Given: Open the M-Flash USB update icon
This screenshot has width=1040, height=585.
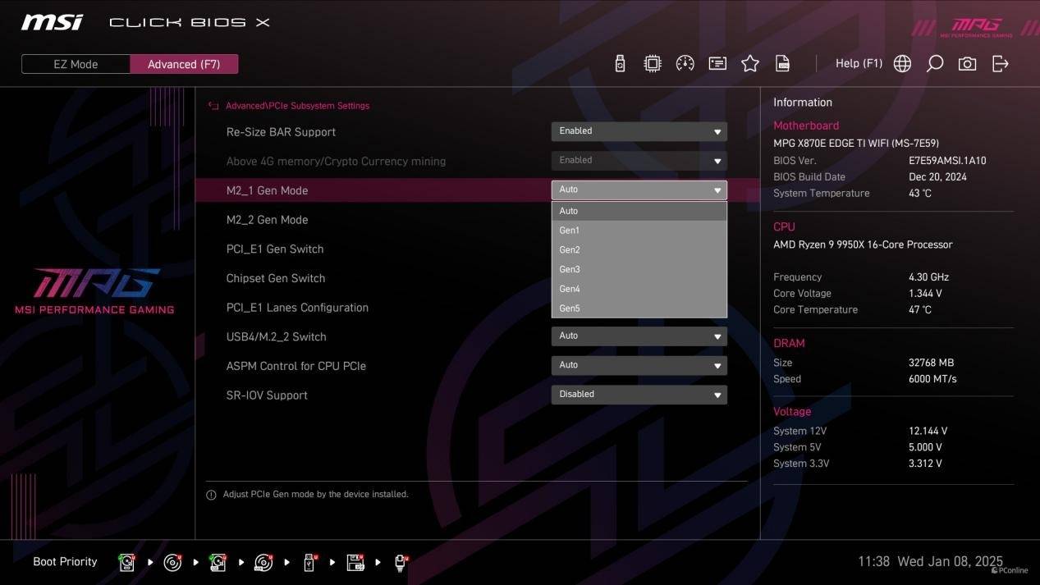Looking at the screenshot, I should (x=620, y=64).
